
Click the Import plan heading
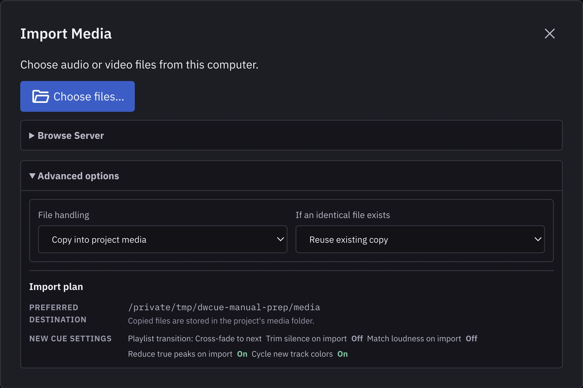click(x=56, y=287)
